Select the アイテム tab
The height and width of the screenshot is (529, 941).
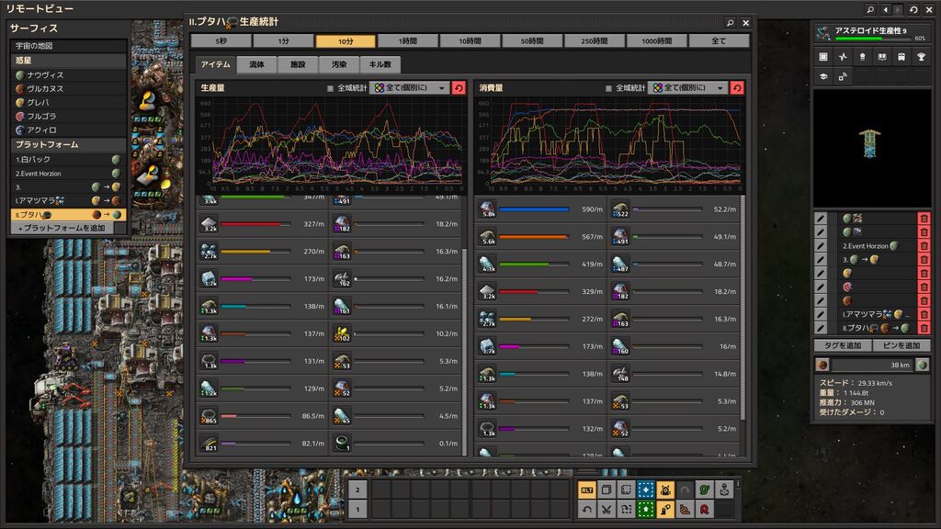tap(215, 64)
